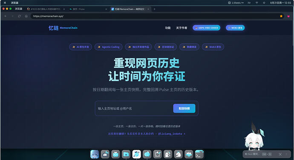Click the WEB3 原生 badge in header
Viewport: 294px width, 160px height.
pos(235,28)
